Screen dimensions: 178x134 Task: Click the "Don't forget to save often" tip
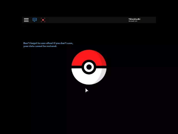click(x=48, y=45)
